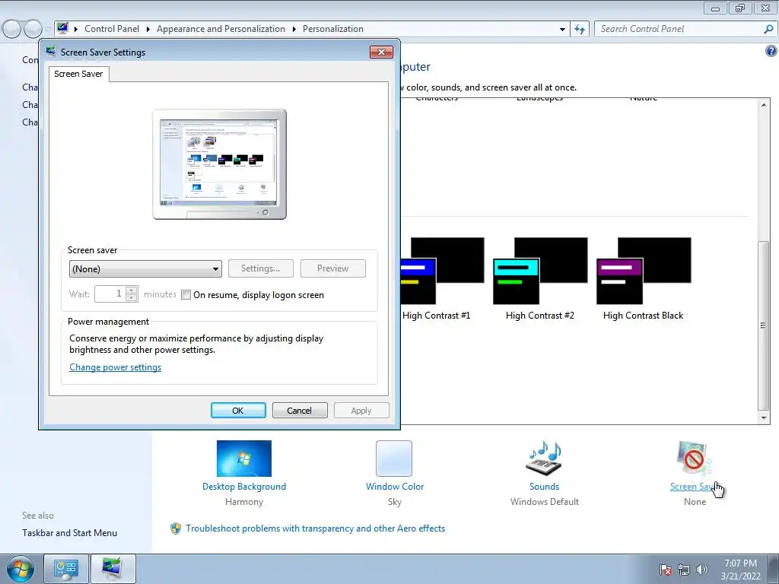Enable On resume, display logon screen
779x584 pixels.
[x=186, y=295]
